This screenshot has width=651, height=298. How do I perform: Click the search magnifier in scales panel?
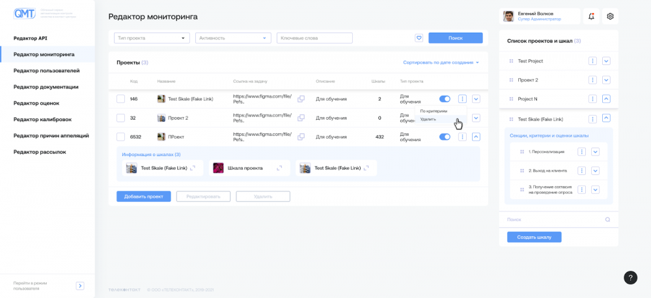coord(607,219)
